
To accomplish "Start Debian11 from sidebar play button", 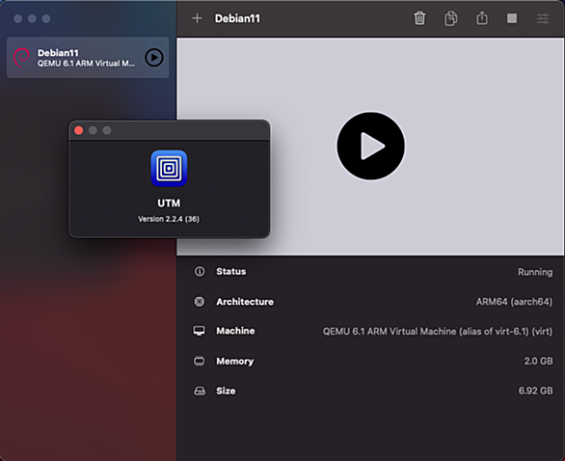I will (x=154, y=57).
